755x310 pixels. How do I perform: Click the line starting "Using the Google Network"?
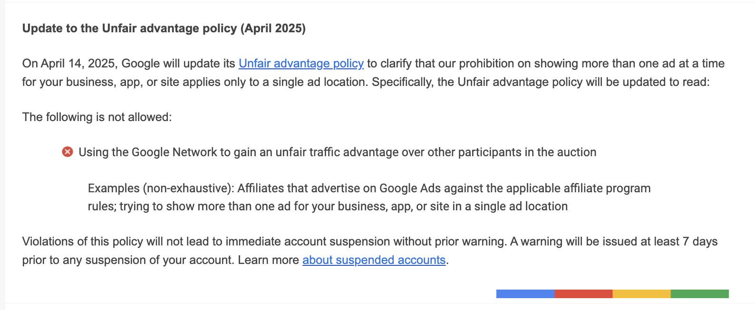click(337, 152)
